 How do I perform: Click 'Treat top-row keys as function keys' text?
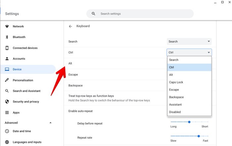pos(91,96)
